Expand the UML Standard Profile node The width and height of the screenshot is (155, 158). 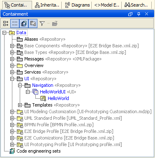(12, 118)
